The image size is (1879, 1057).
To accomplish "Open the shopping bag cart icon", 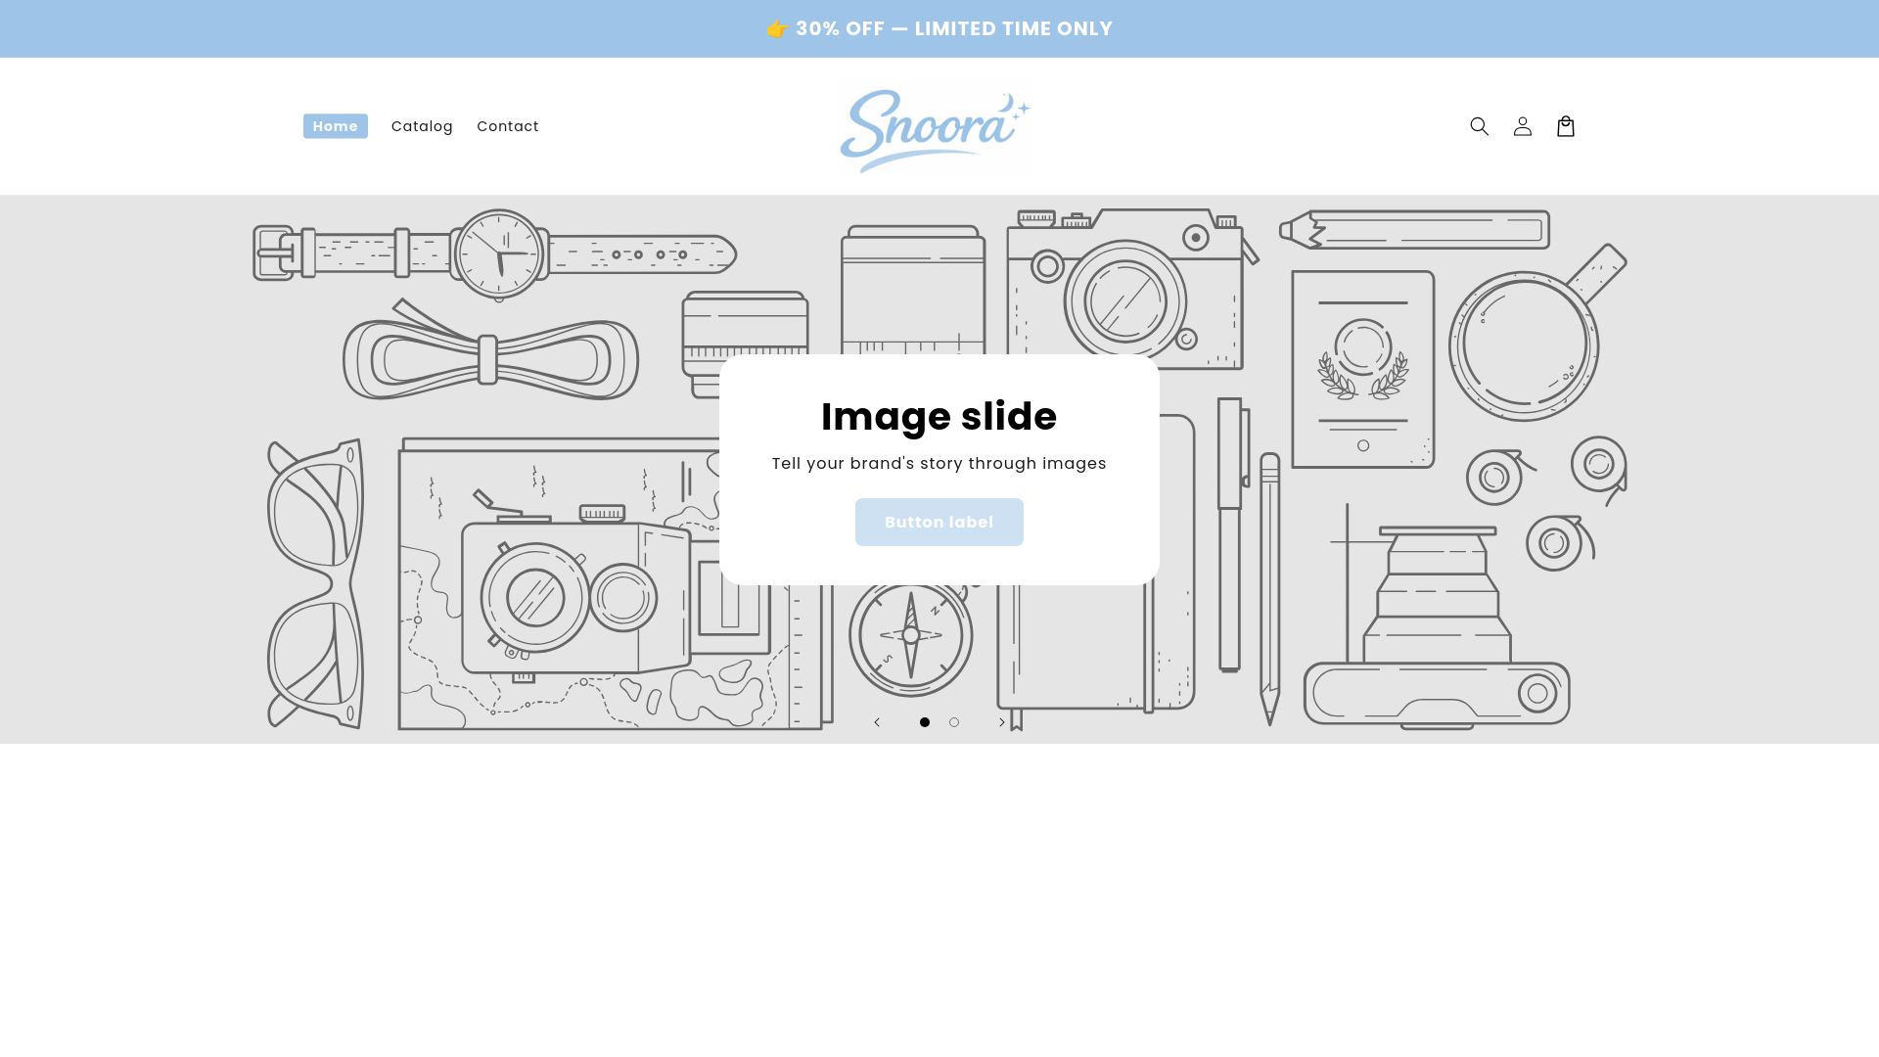I will (1565, 126).
